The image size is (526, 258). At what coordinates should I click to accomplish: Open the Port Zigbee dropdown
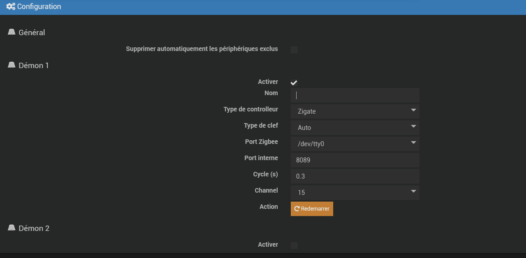click(x=355, y=144)
